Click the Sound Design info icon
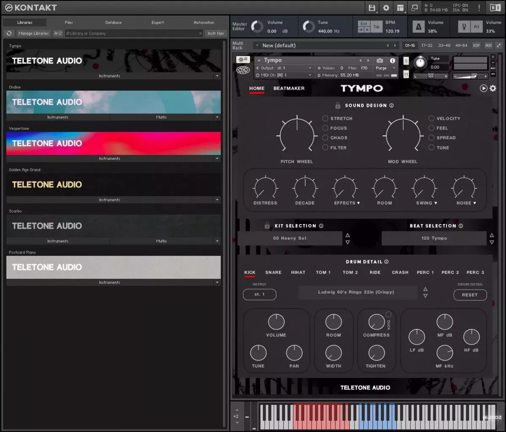 coord(391,105)
